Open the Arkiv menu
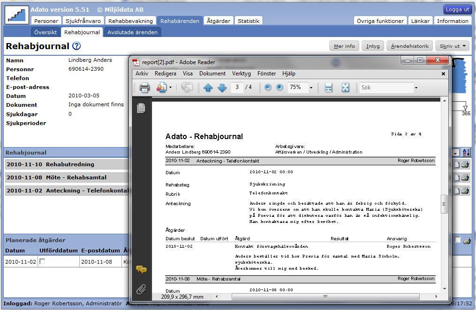 [142, 74]
